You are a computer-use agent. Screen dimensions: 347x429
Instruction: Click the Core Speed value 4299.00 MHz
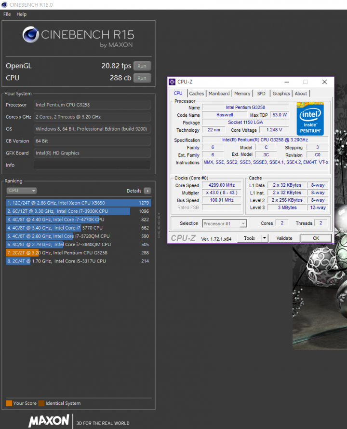pyautogui.click(x=222, y=185)
